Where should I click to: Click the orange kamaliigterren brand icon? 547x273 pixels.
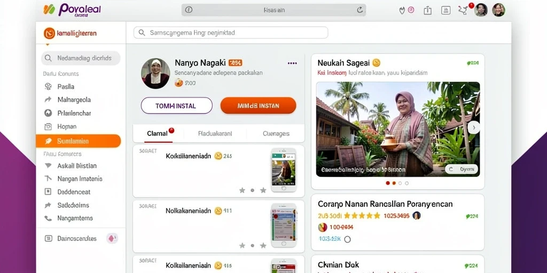49,34
